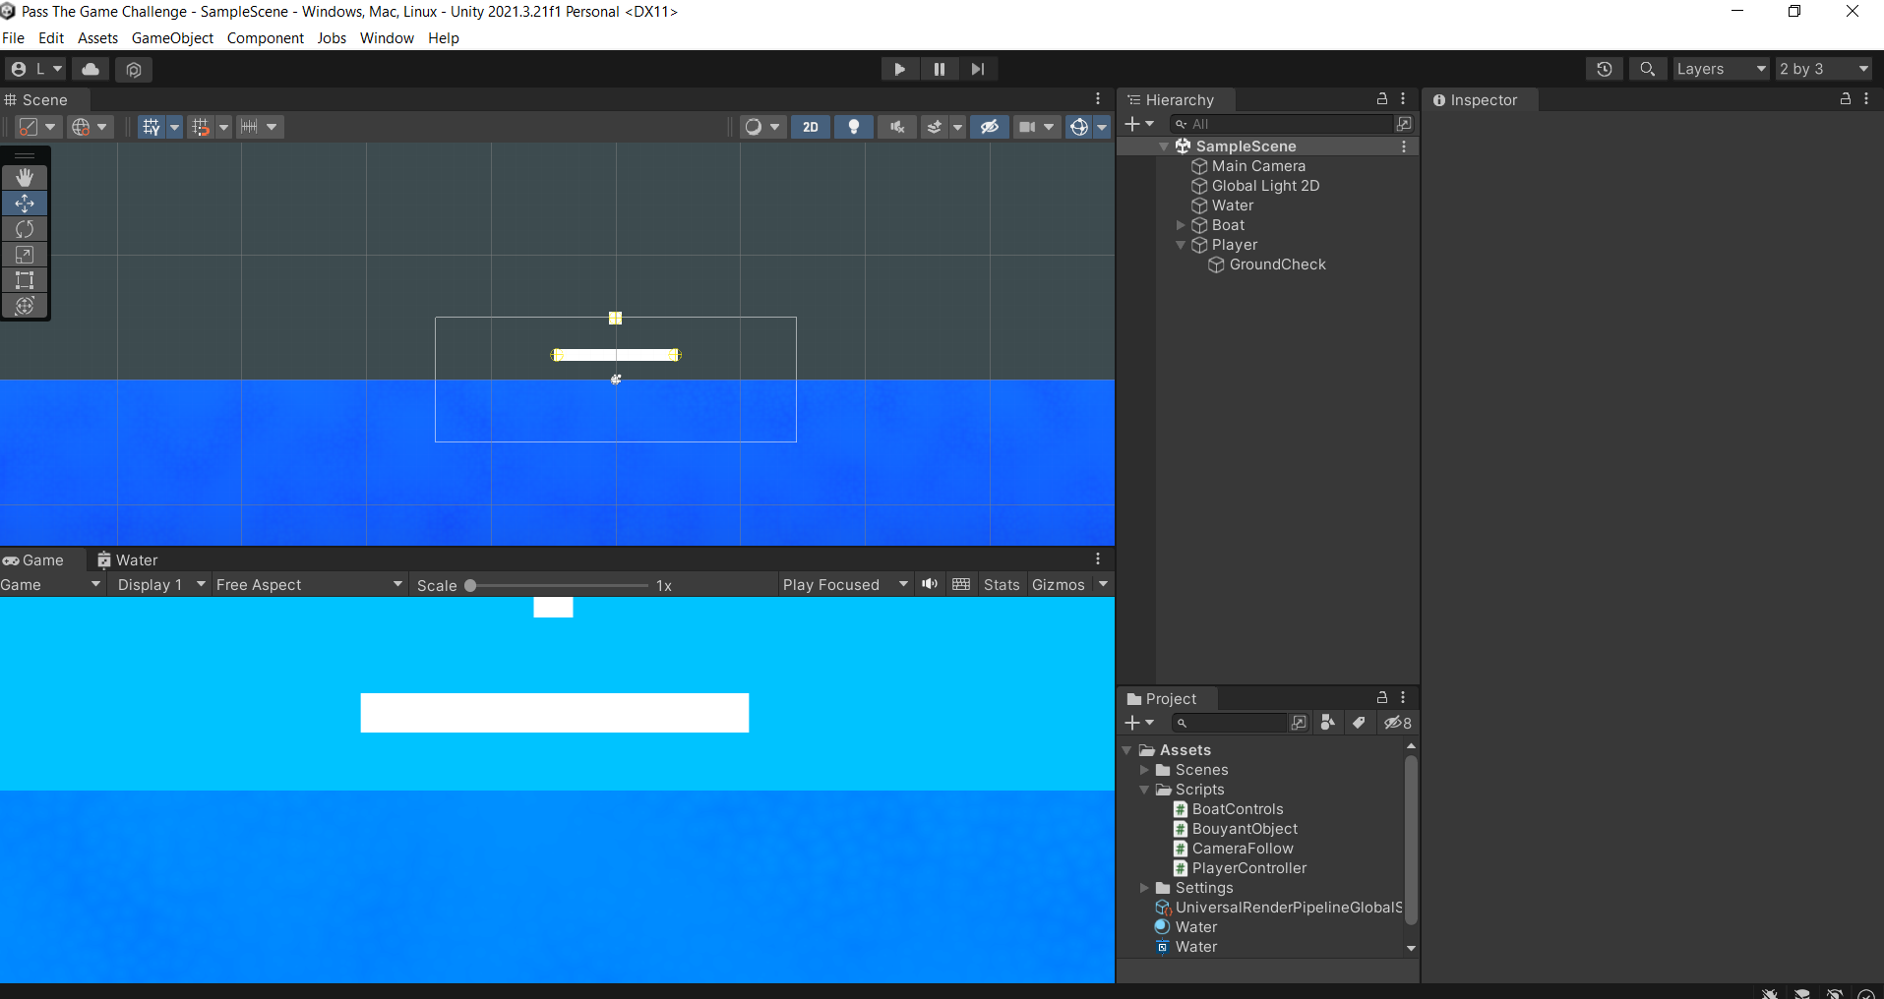Click the Stats button in Game view
This screenshot has width=1884, height=999.
click(1001, 584)
